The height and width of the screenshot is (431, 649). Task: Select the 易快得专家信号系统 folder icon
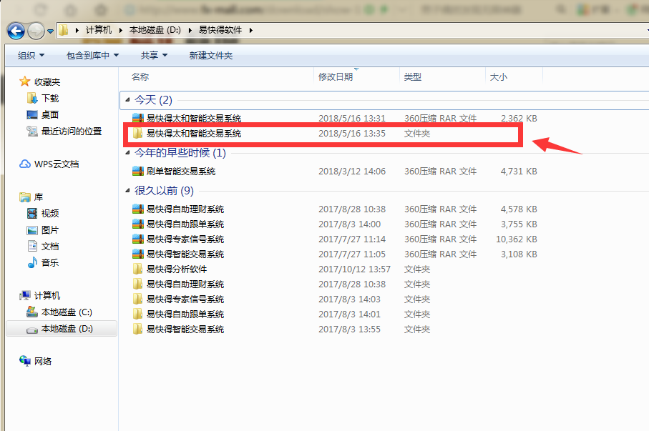(x=138, y=299)
